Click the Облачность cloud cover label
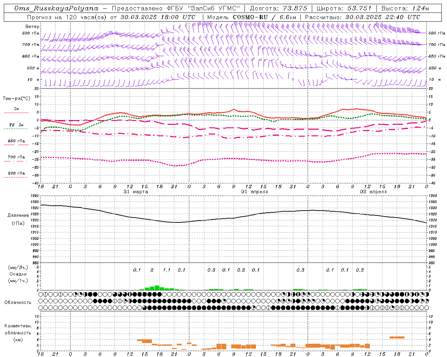Viewport: 447px width, 357px height. pyautogui.click(x=18, y=303)
